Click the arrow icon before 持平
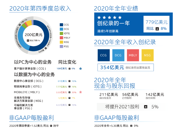This screenshot has width=178, height=132. [x=51, y=126]
